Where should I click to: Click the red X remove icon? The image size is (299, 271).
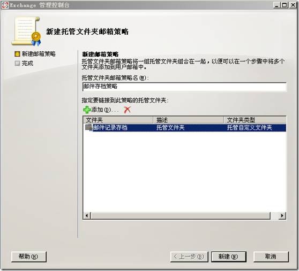[128, 110]
